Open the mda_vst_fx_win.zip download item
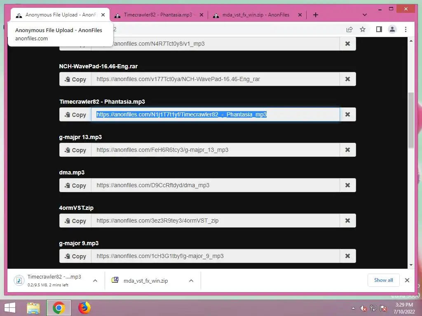422x316 pixels. click(x=145, y=281)
